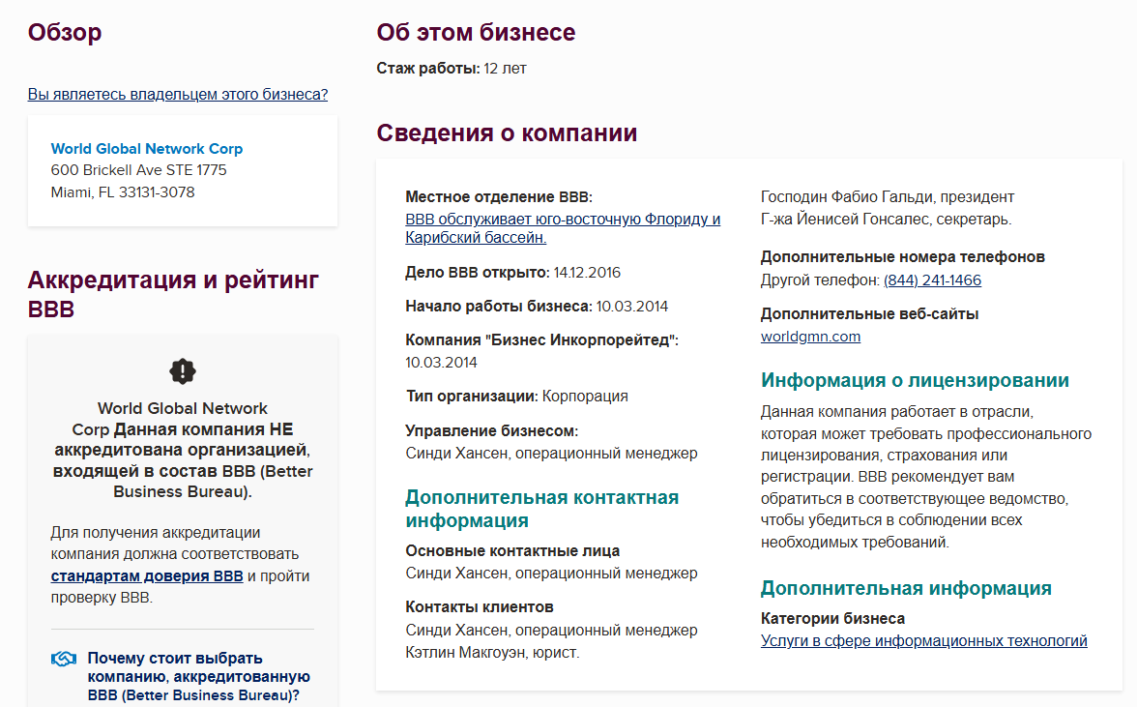Follow the BBB юго-восточную Флориду link

coord(563,228)
